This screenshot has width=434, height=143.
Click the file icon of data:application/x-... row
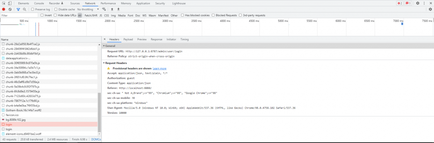pos(3,59)
